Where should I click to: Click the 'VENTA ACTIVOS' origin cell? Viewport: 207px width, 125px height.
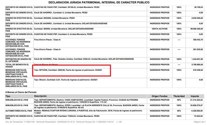(x=160, y=29)
